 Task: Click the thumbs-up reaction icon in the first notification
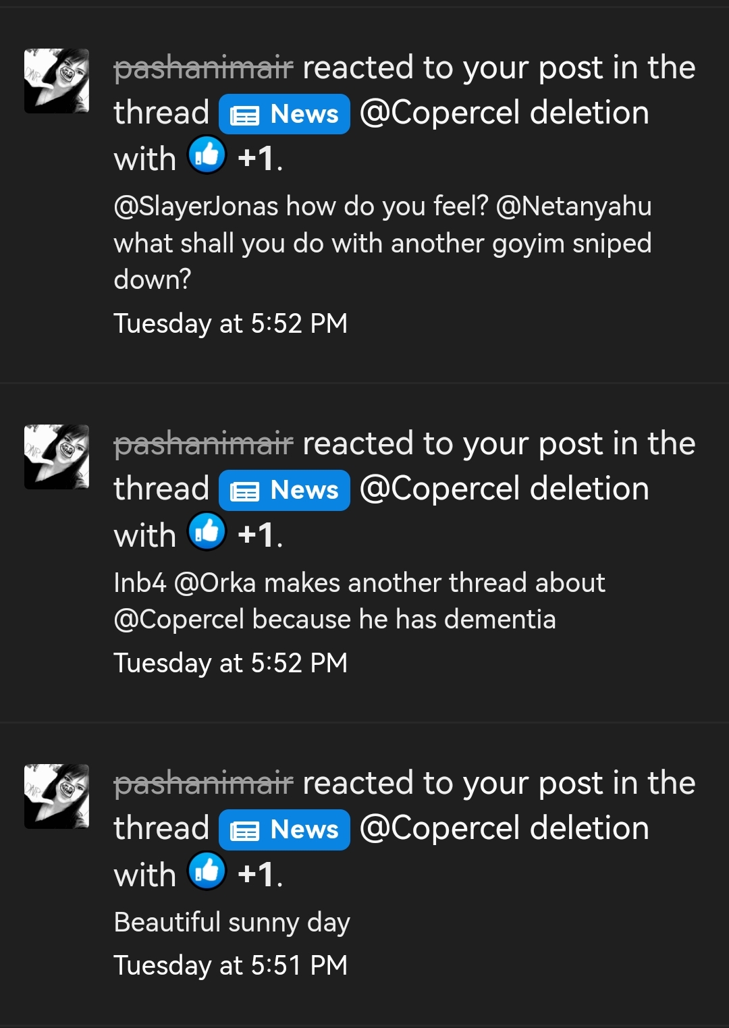(x=207, y=157)
